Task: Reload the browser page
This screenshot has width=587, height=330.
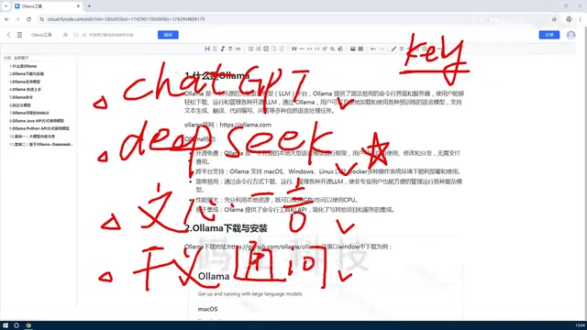Action: (x=28, y=19)
